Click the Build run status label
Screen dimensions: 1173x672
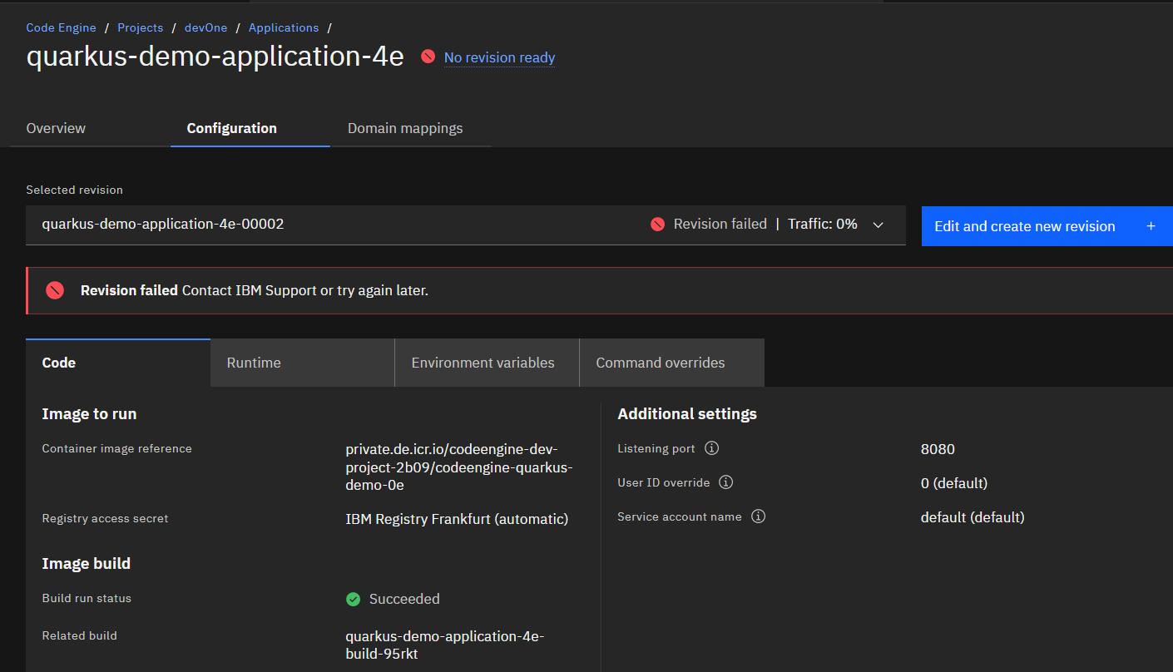click(x=87, y=598)
